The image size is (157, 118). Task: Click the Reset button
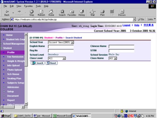coord(51,63)
